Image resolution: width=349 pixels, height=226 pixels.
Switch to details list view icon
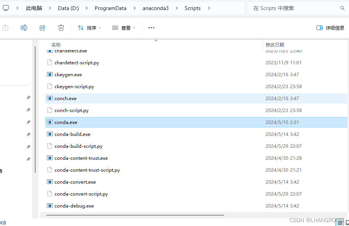[340, 223]
